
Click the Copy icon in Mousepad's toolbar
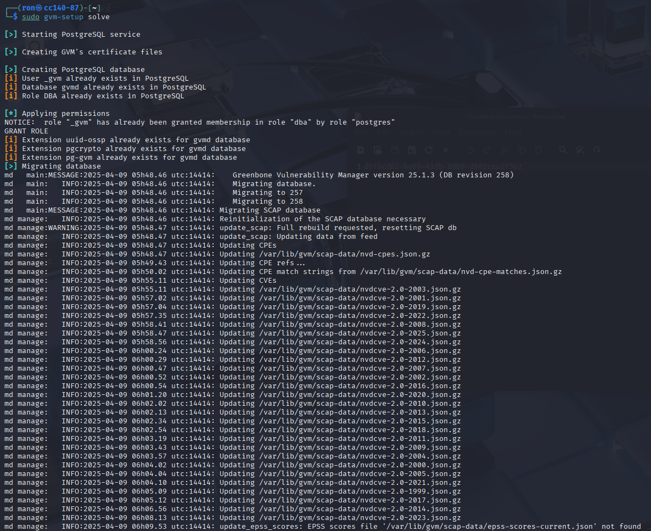(x=521, y=150)
